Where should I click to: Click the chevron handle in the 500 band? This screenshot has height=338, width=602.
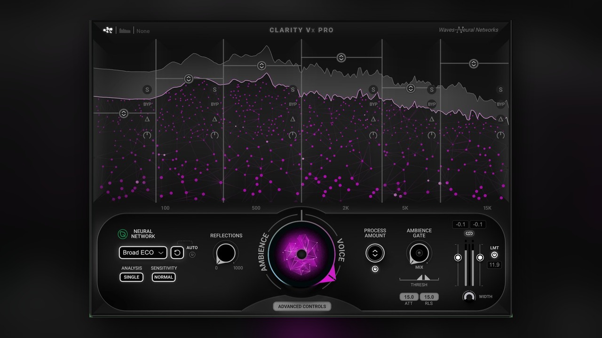coord(261,66)
